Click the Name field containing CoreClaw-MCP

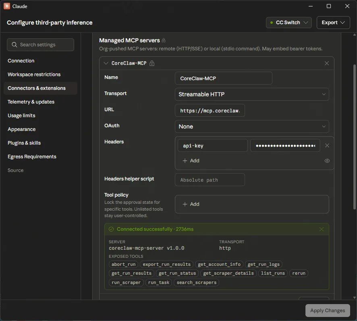(223, 78)
